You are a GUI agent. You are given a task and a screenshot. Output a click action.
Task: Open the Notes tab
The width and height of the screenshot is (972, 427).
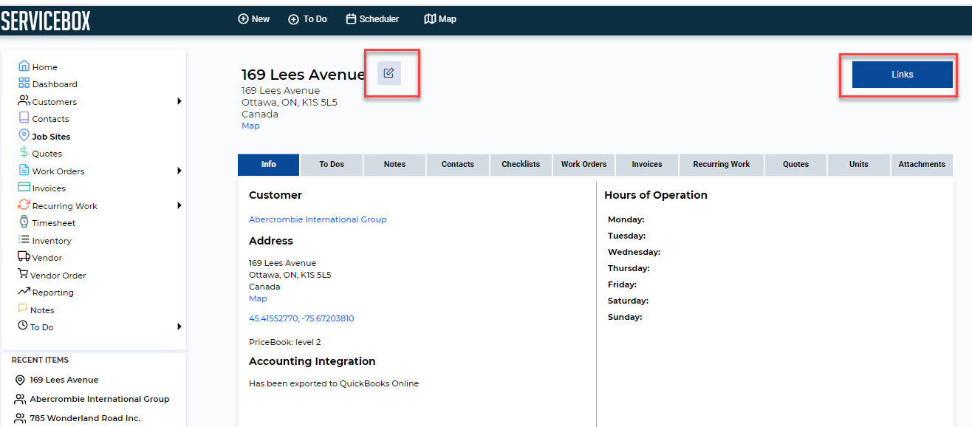[394, 165]
